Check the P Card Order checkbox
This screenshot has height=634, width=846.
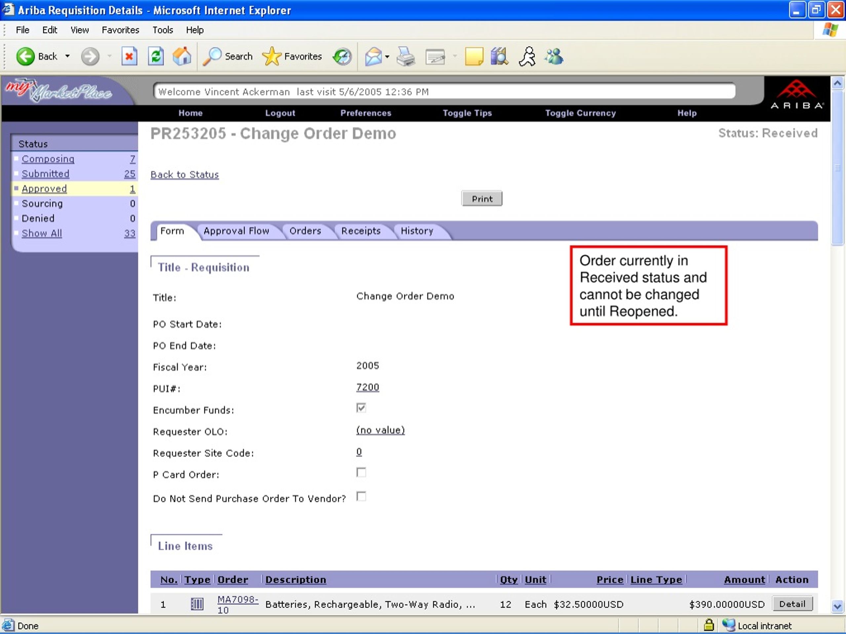point(361,473)
